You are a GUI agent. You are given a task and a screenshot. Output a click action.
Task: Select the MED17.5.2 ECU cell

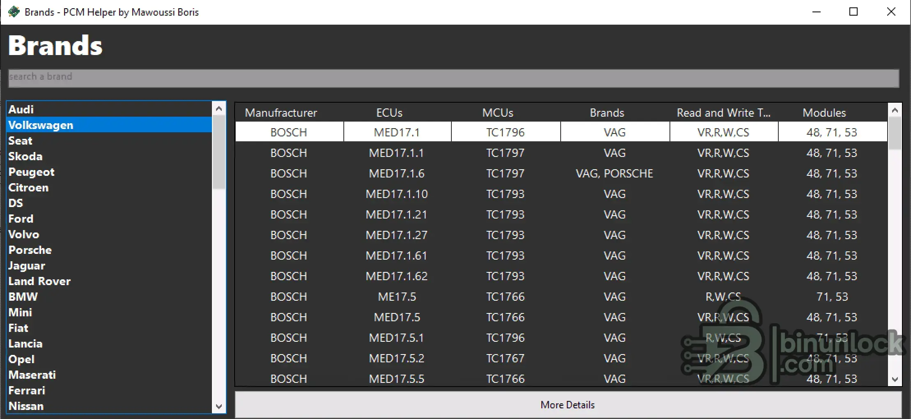(397, 358)
